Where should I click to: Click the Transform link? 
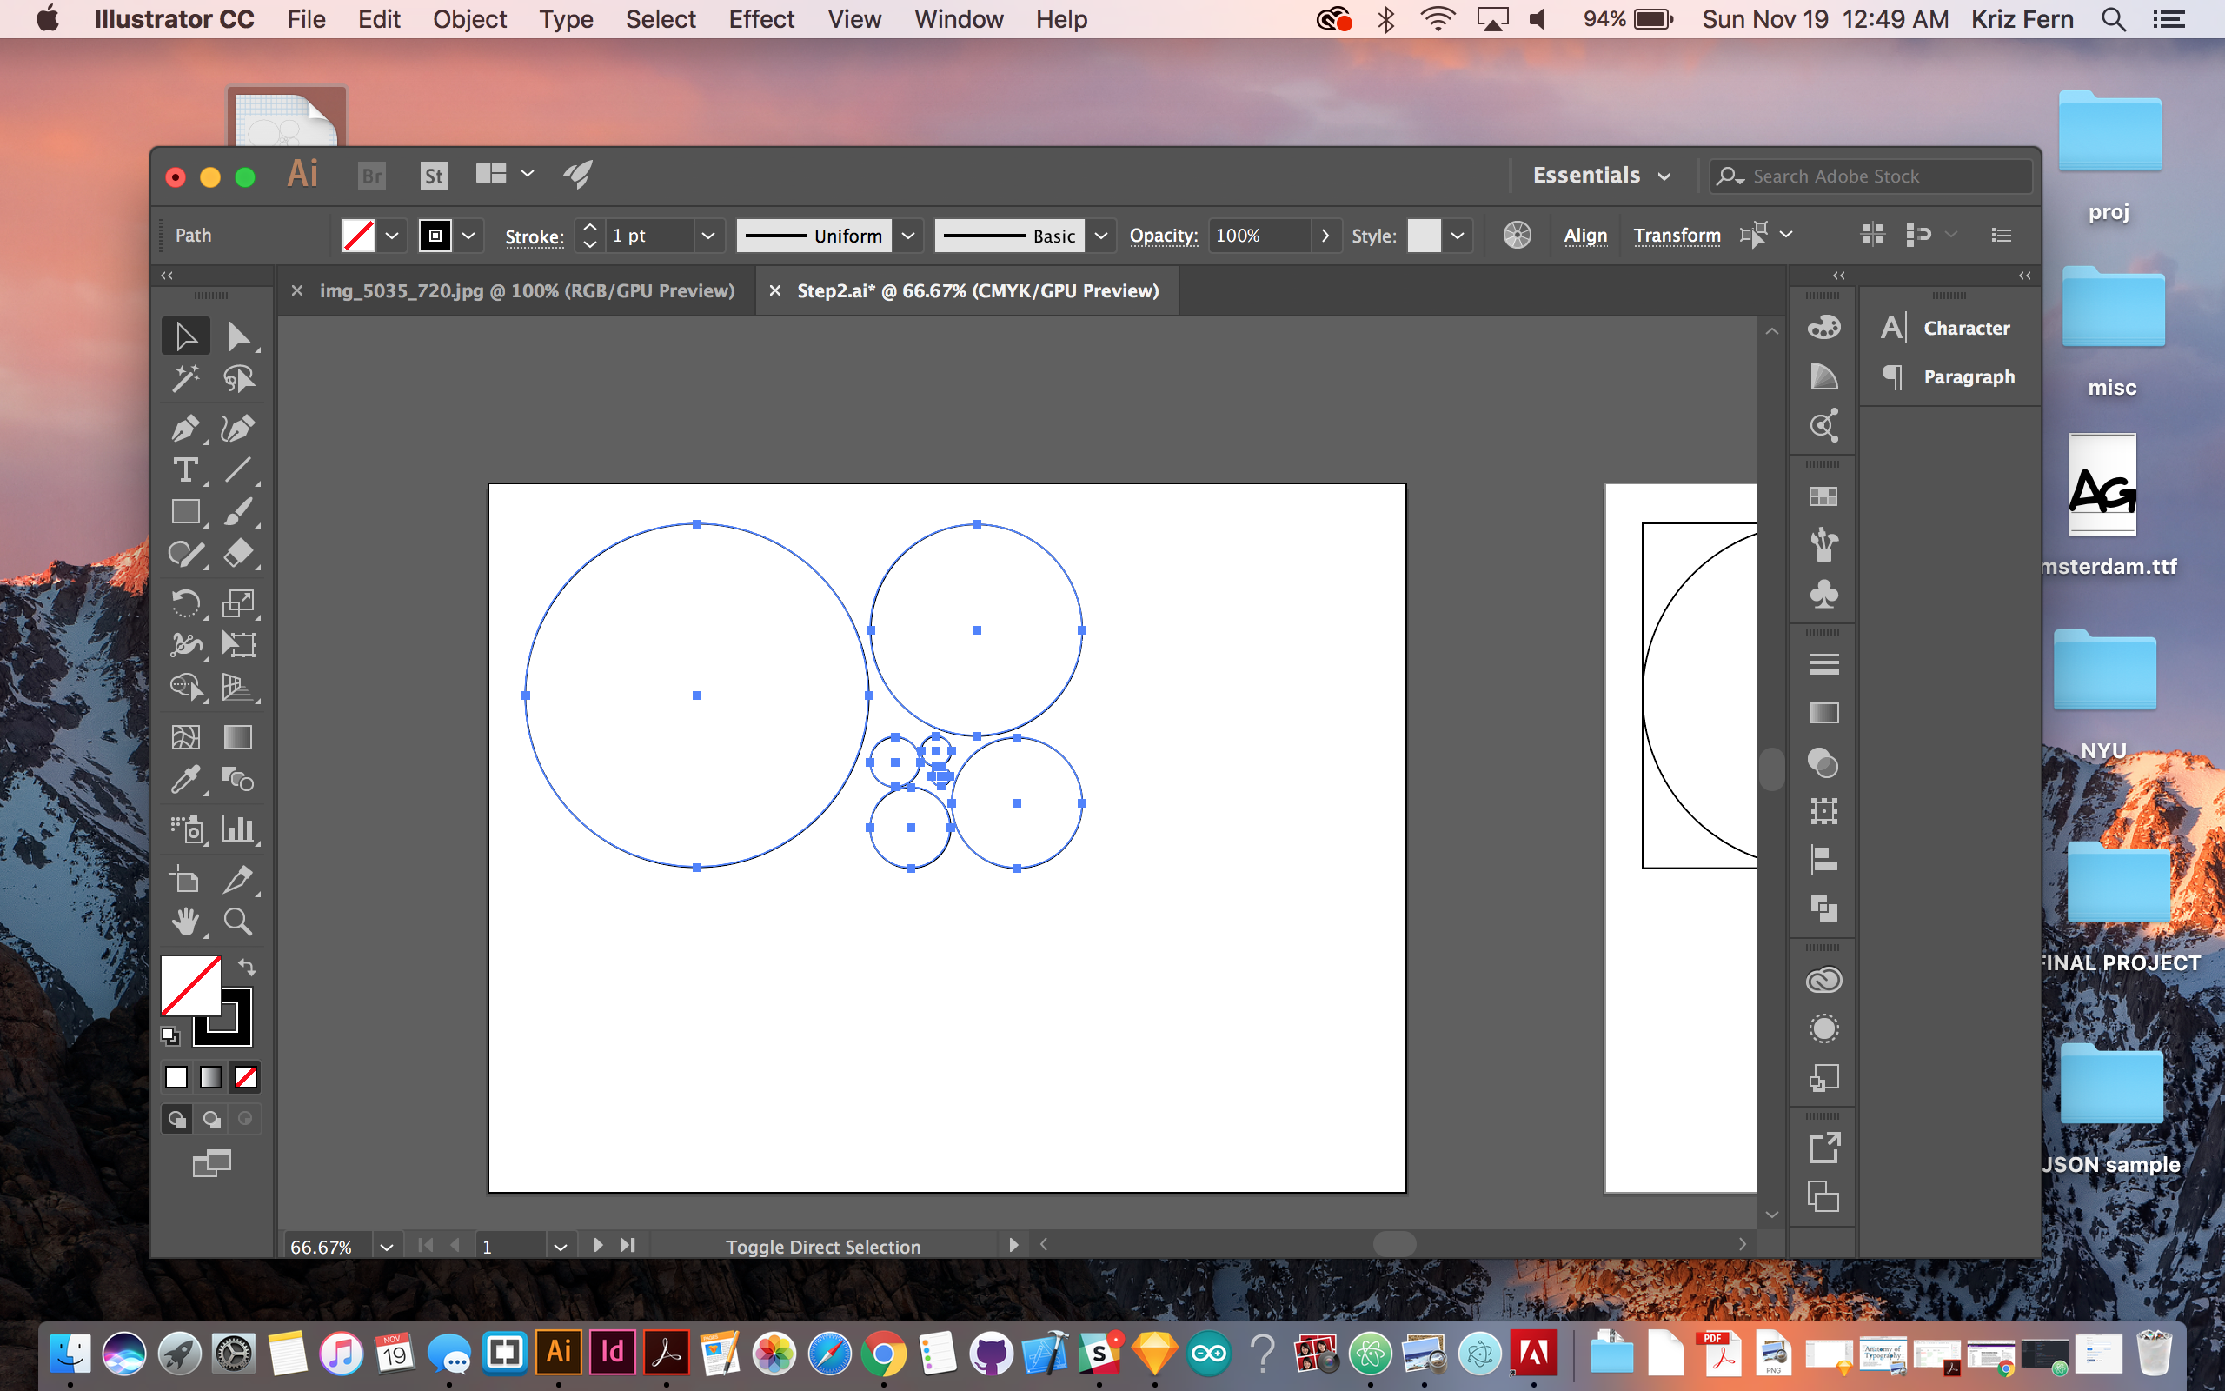(1676, 236)
